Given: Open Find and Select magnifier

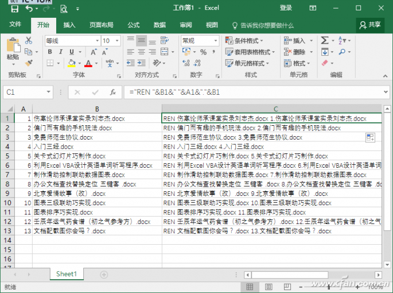Looking at the screenshot, I should (x=342, y=52).
